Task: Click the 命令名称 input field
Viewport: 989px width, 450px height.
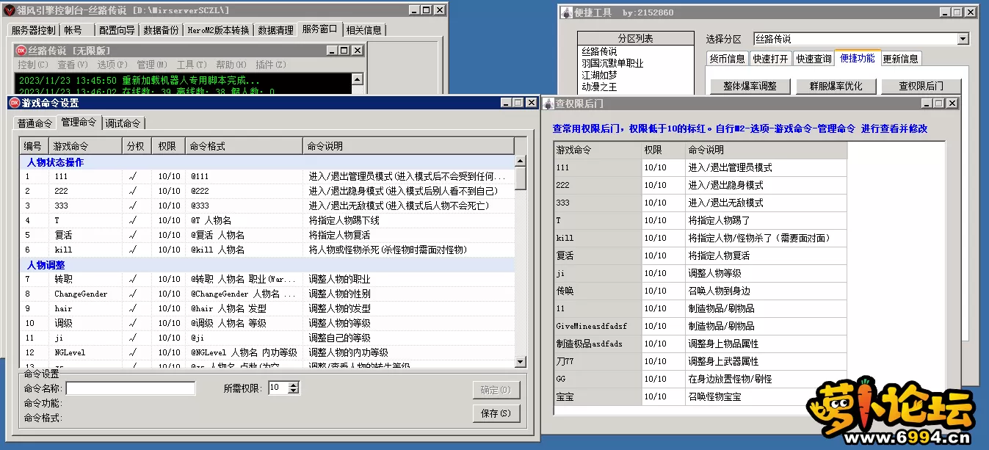Action: 131,388
